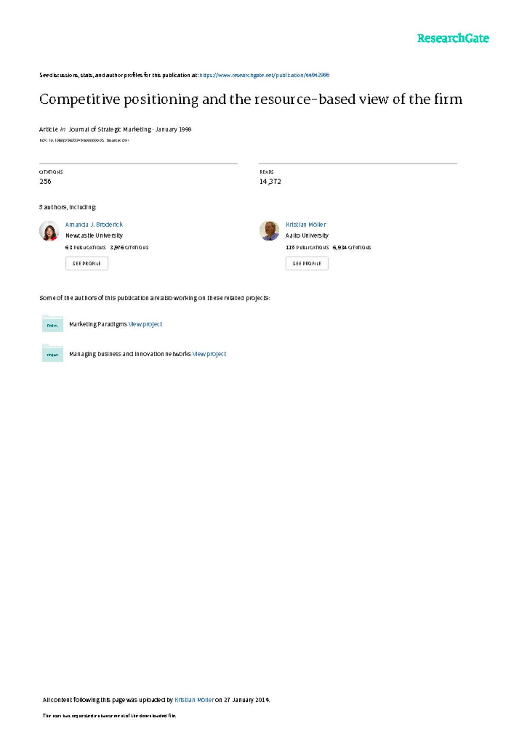The image size is (519, 734).
Task: Click the Aalto University affiliation text
Action: point(307,236)
